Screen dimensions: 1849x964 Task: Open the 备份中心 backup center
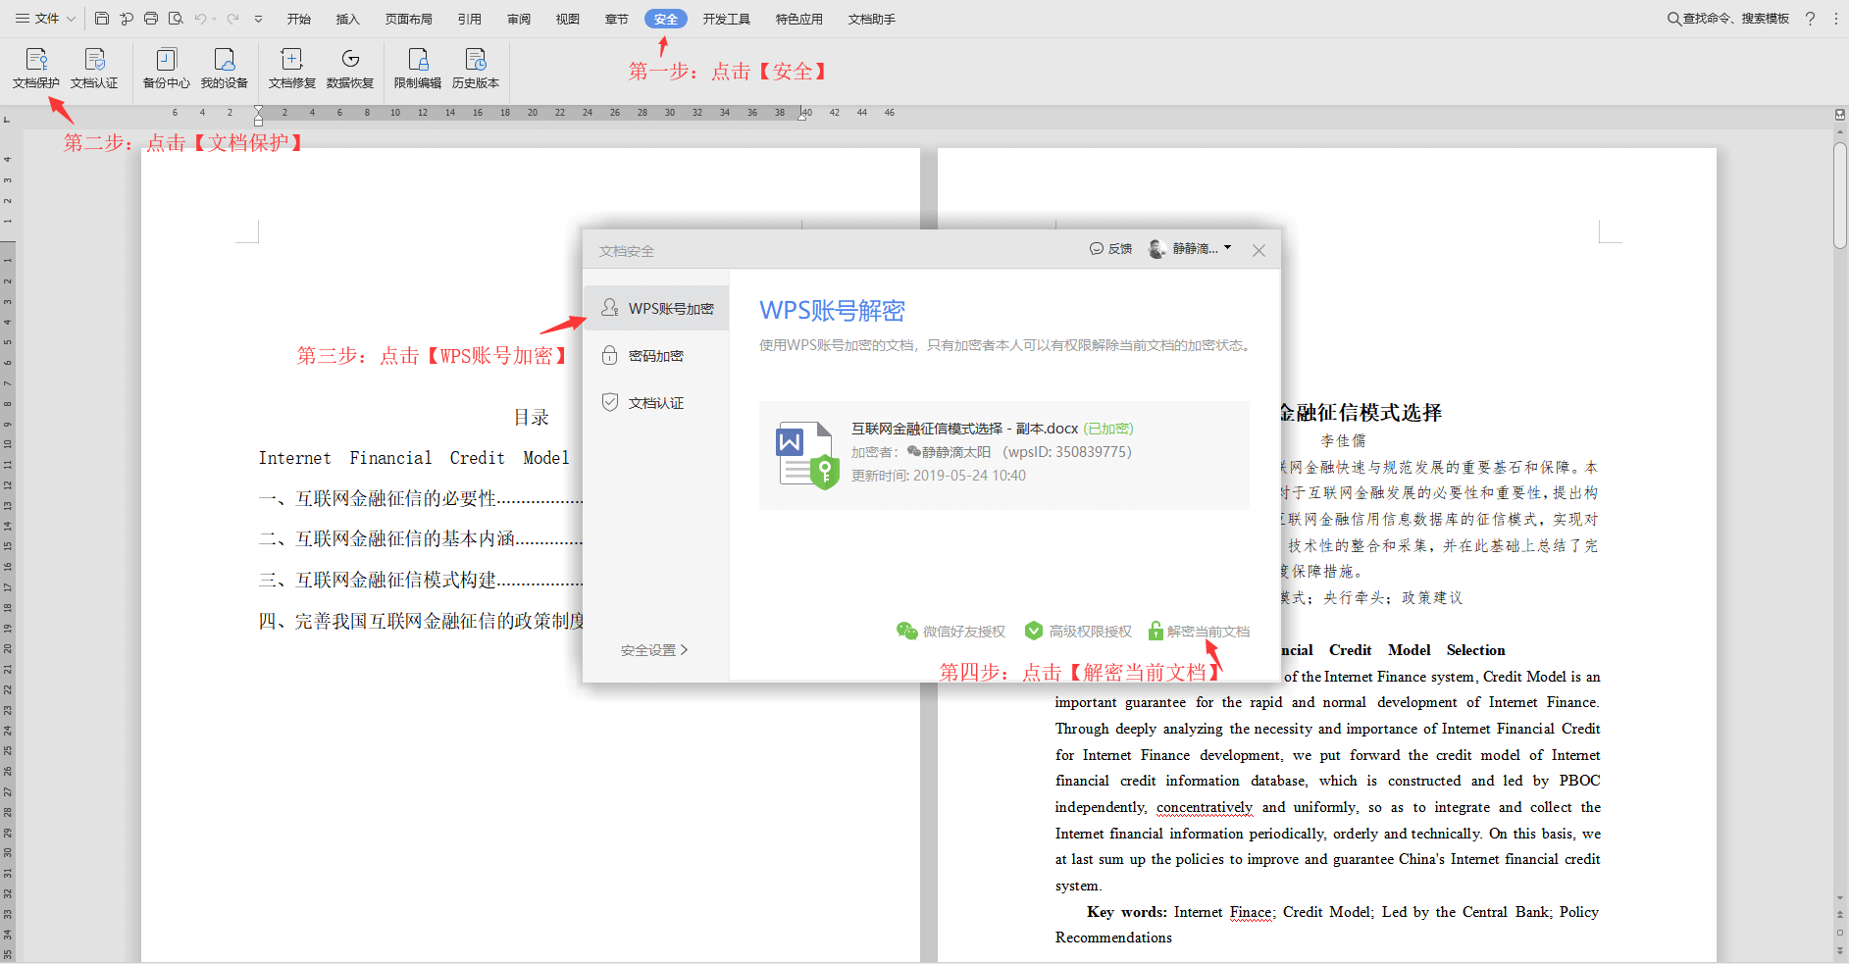pos(167,69)
